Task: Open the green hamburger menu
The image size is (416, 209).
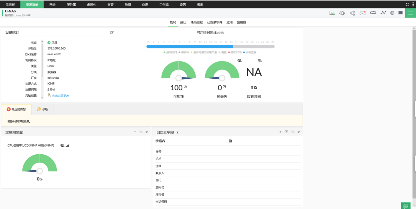Action: [x=410, y=13]
